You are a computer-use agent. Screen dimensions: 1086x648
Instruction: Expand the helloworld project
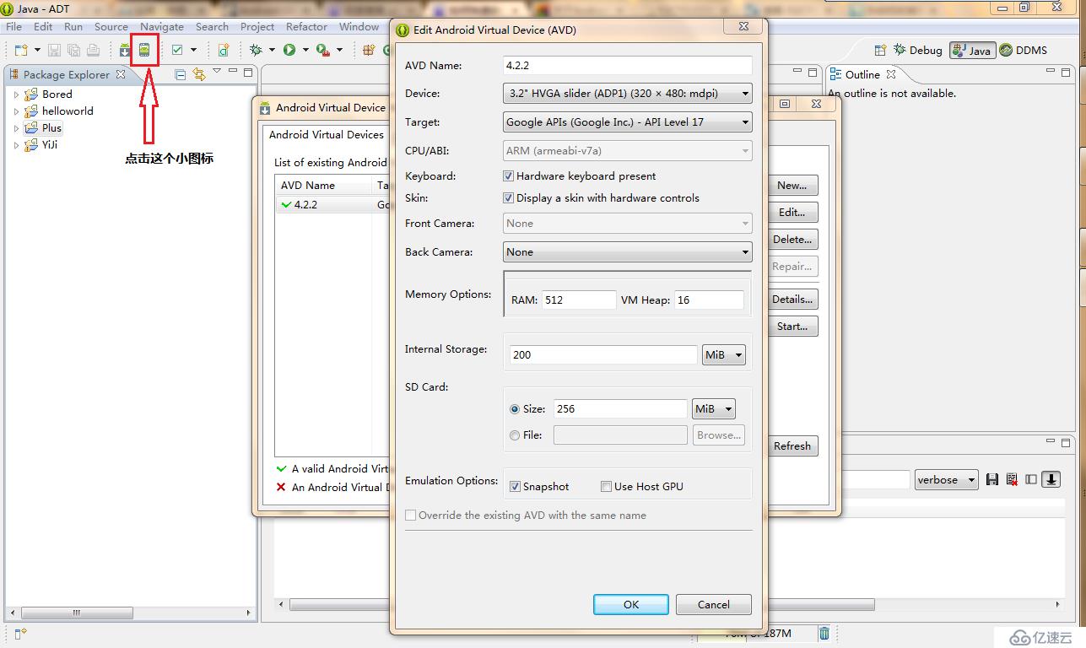(16, 111)
